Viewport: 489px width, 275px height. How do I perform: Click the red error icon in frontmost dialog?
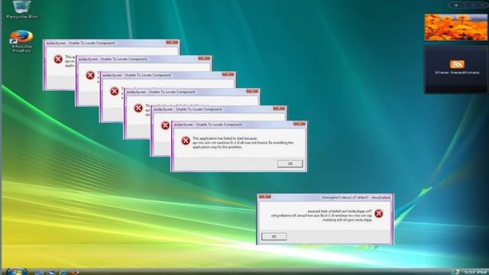point(186,141)
